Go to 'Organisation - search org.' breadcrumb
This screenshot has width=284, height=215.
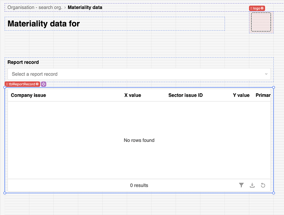pos(35,7)
